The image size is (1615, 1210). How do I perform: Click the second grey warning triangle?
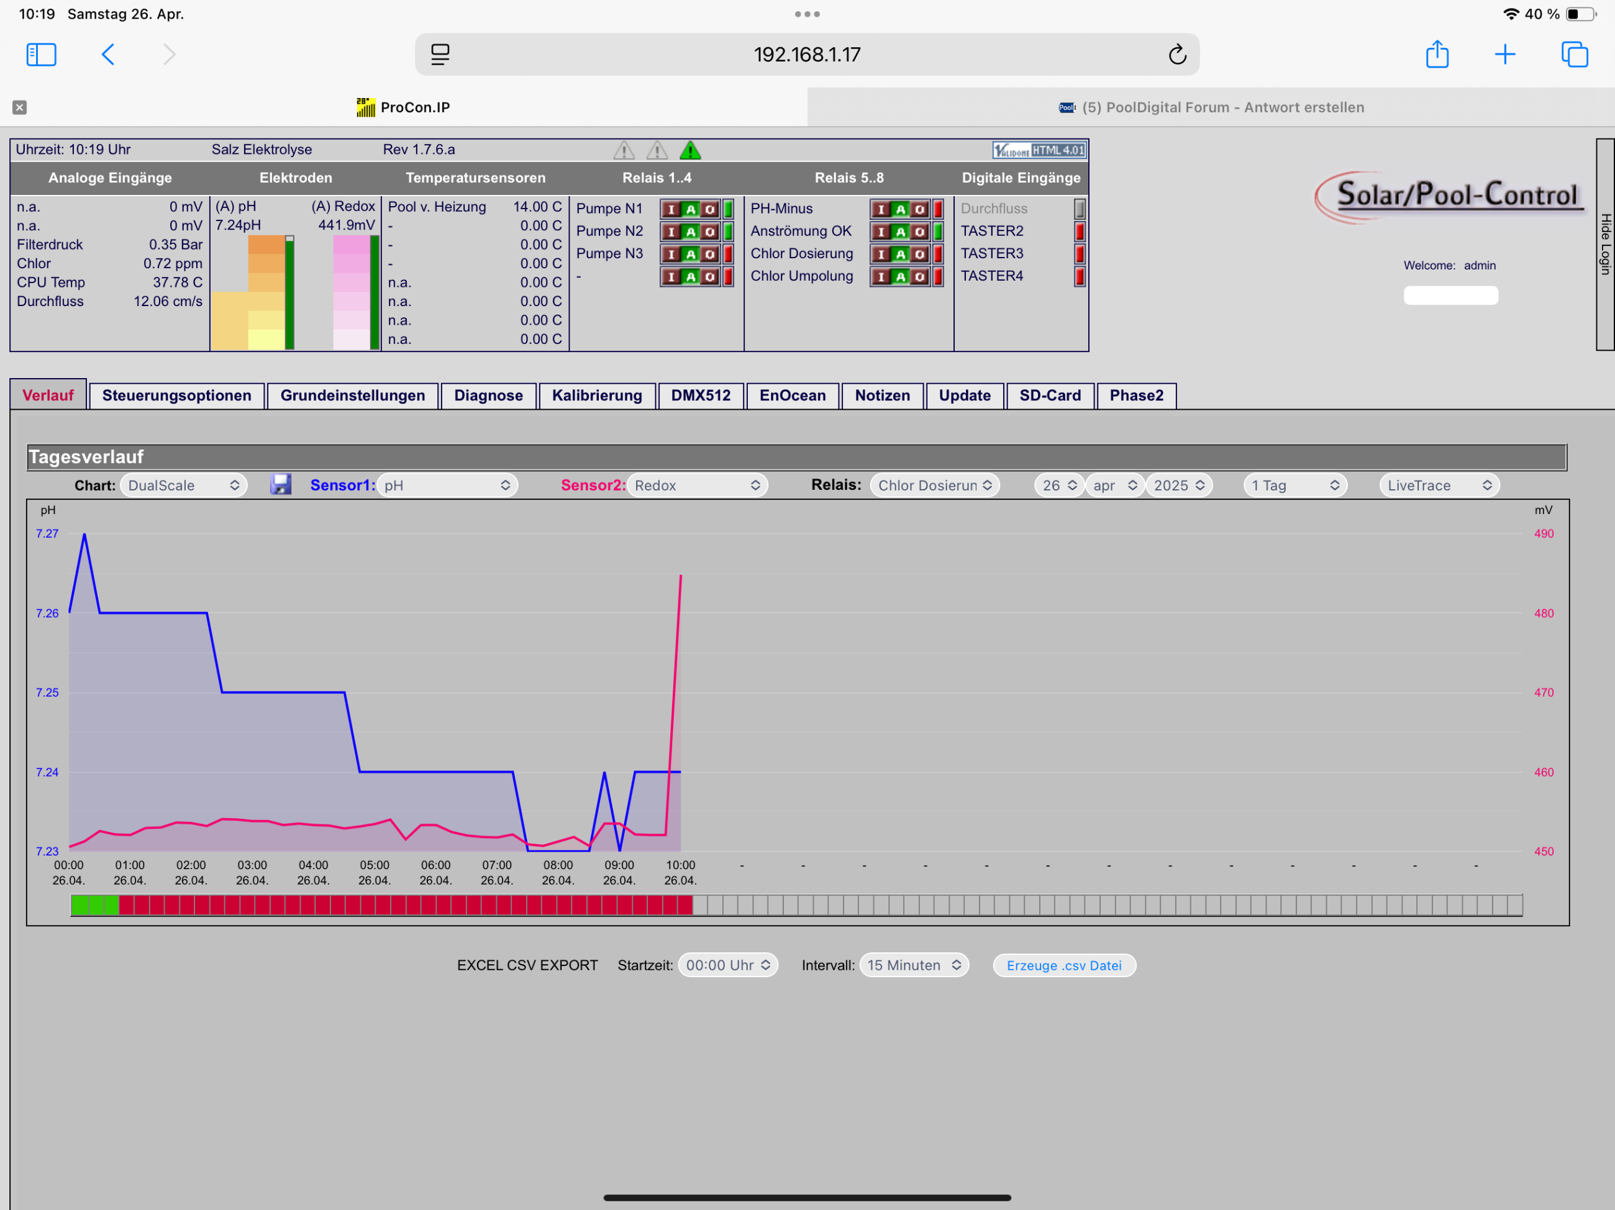click(x=657, y=150)
